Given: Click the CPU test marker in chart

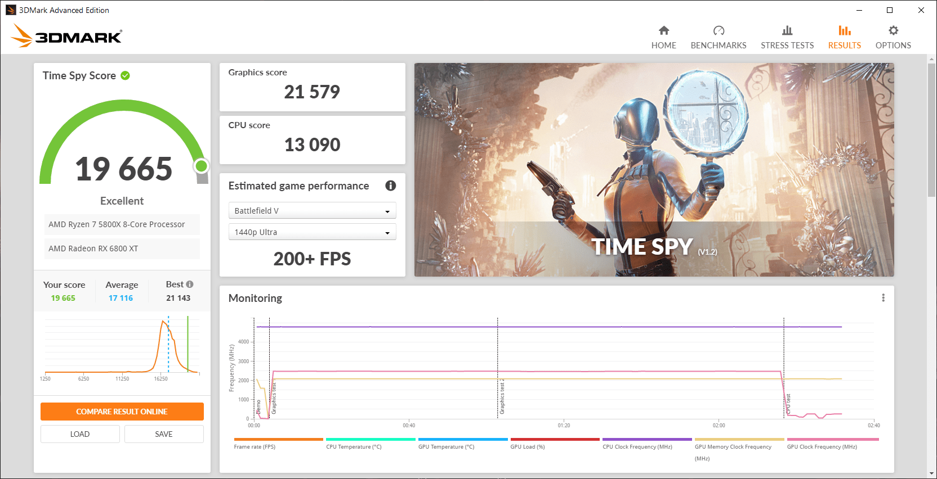Looking at the screenshot, I should pyautogui.click(x=788, y=404).
